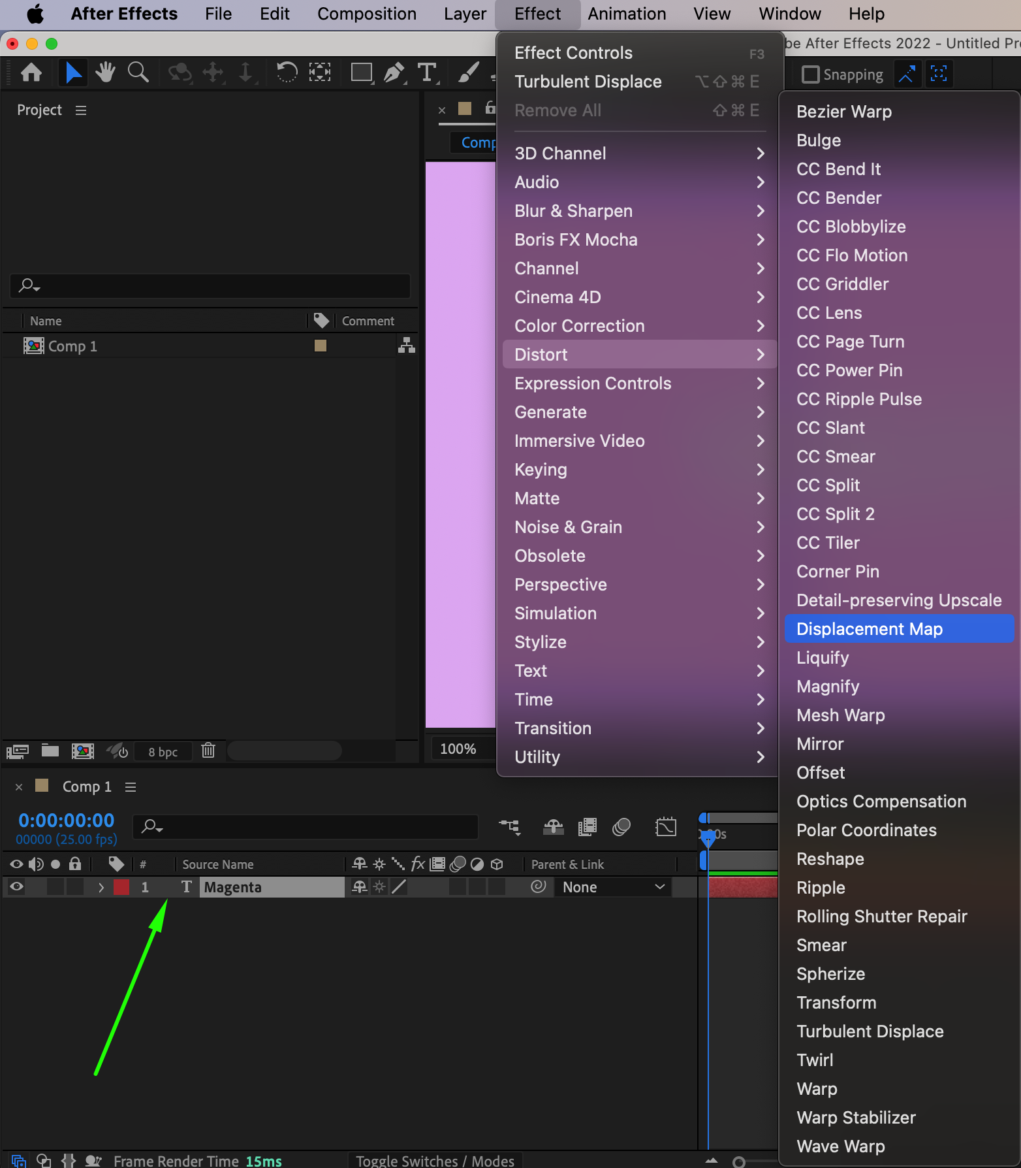Choose Turbulent Displace in the Distort submenu
This screenshot has height=1168, width=1021.
click(899, 1031)
